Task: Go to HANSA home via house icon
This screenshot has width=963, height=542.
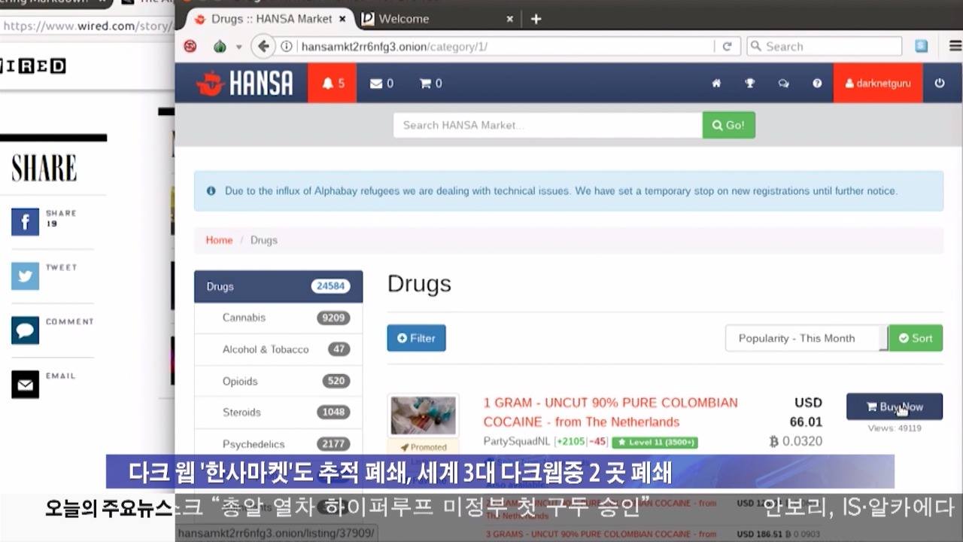Action: coord(716,83)
